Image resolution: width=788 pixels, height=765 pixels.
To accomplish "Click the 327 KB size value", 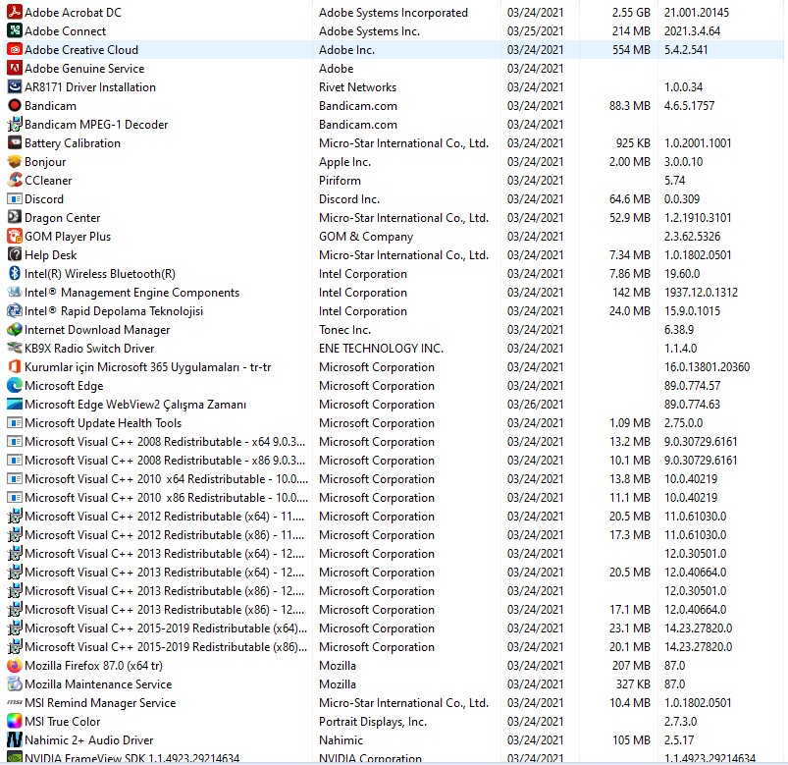I will pyautogui.click(x=633, y=684).
